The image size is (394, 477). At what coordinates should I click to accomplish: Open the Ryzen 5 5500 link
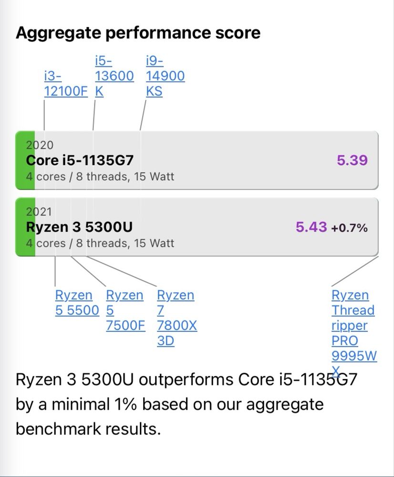tap(77, 302)
